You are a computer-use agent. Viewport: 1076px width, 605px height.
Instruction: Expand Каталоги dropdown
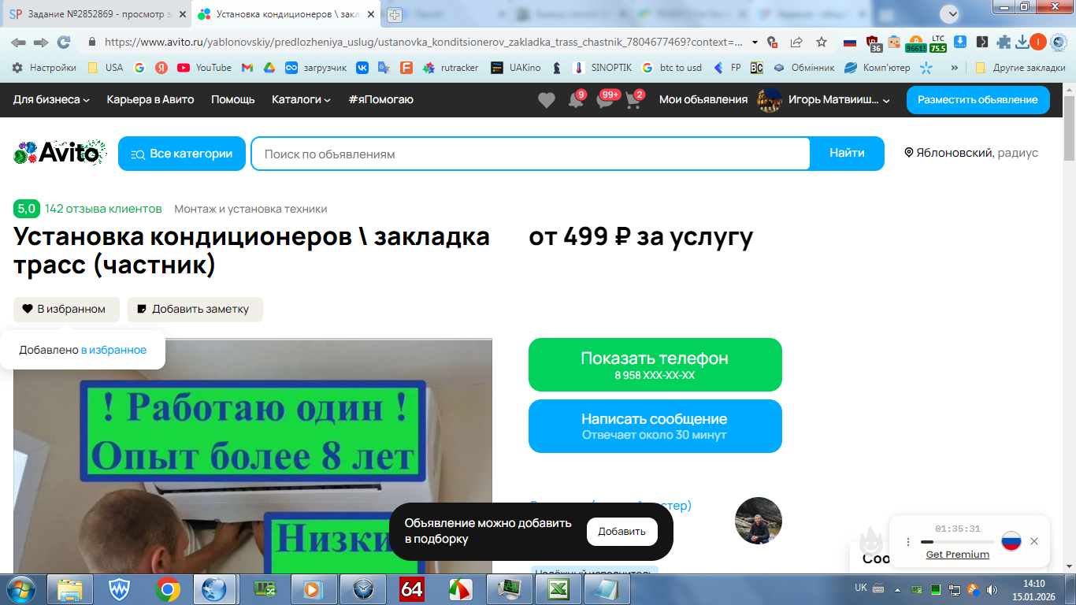(301, 99)
